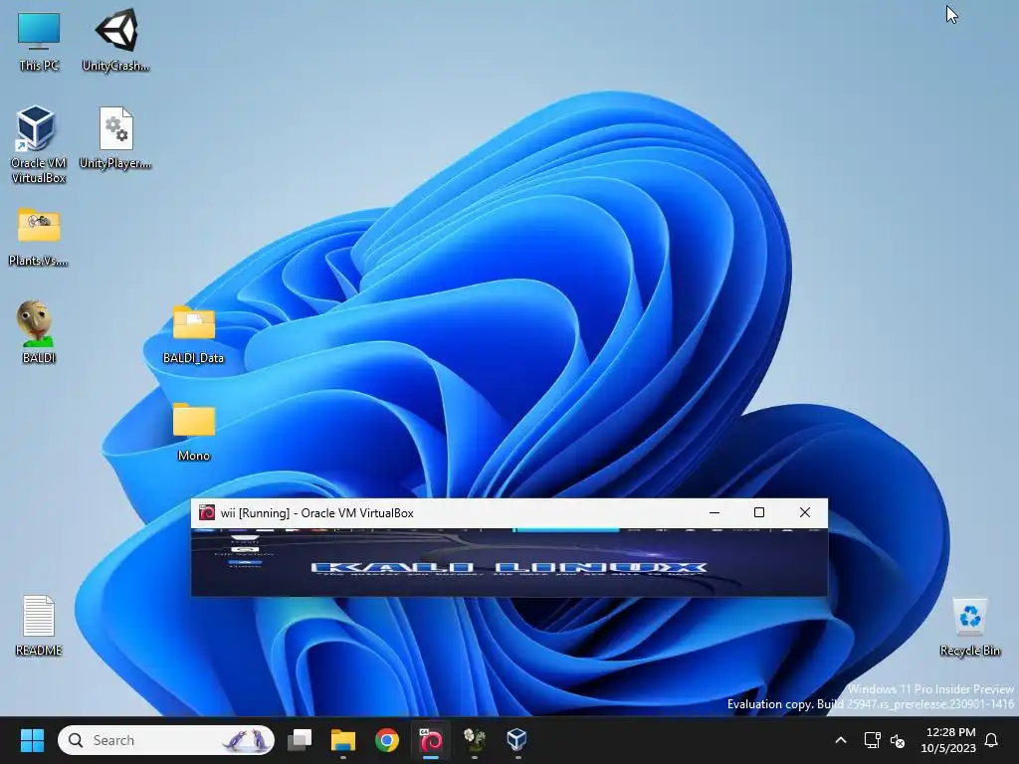The image size is (1019, 764).
Task: Open Task View on taskbar
Action: coord(300,740)
